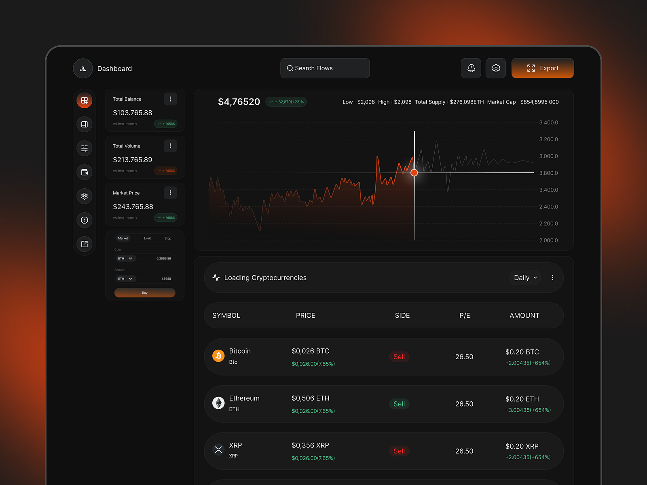The width and height of the screenshot is (647, 485).
Task: Open Total Balance card options menu
Action: pos(170,99)
